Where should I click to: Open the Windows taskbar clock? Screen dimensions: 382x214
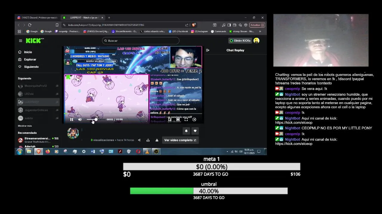point(249,152)
